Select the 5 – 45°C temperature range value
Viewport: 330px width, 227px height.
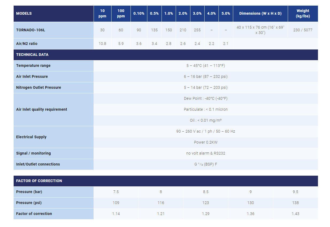coord(206,66)
